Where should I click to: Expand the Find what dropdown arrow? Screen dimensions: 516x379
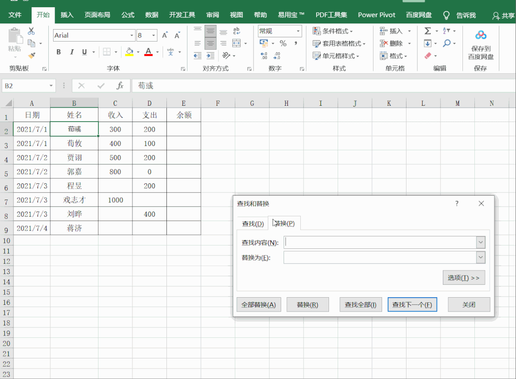click(481, 243)
